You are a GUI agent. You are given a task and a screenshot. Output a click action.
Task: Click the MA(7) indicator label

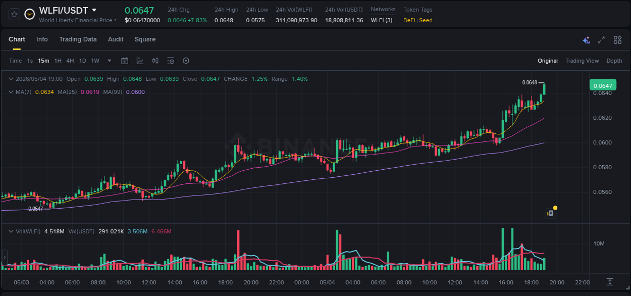tap(24, 92)
